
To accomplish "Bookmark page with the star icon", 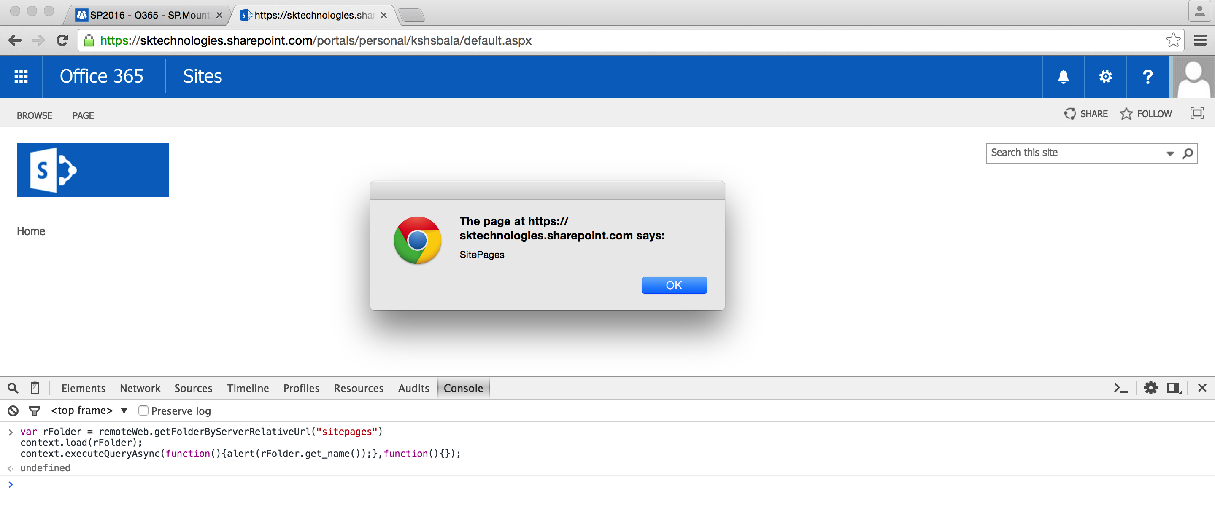I will point(1172,40).
